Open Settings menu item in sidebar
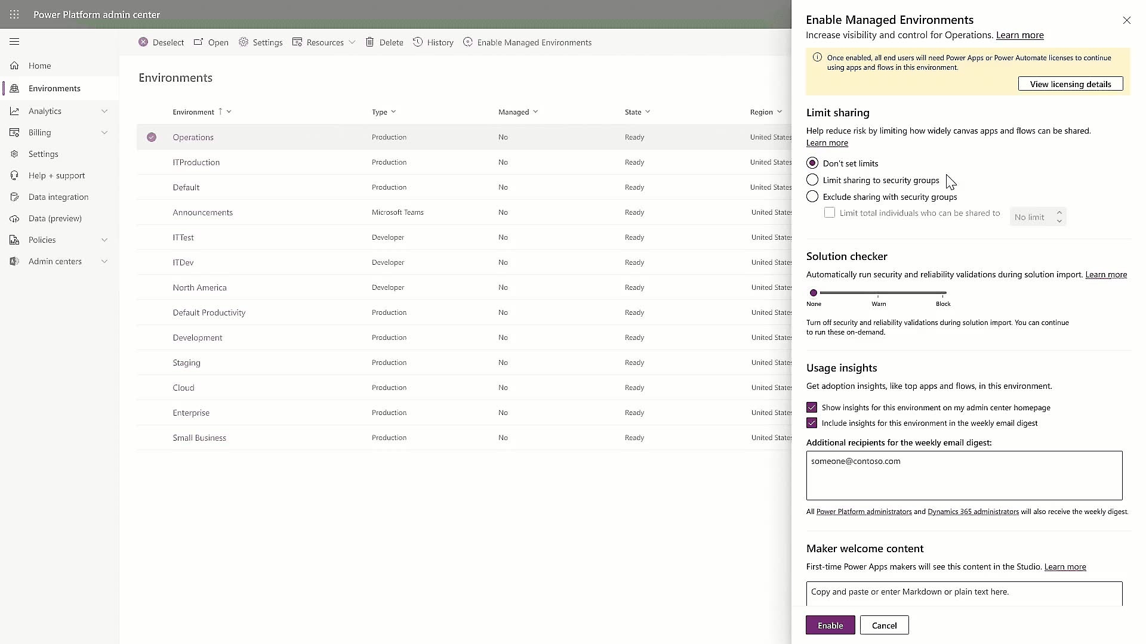The height and width of the screenshot is (644, 1146). point(44,154)
